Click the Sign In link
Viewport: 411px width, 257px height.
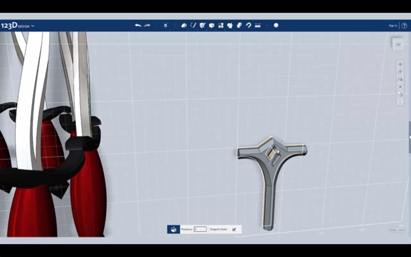(393, 26)
